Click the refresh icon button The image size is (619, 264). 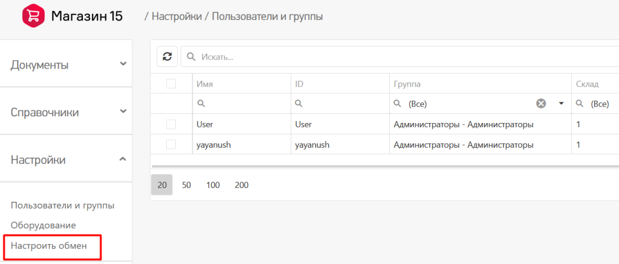click(x=167, y=57)
